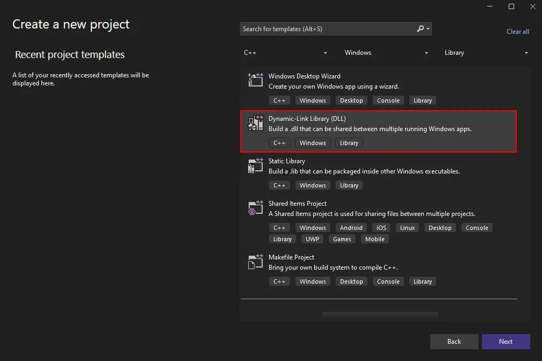Click the Desktop tag under Windows Desktop Wizard

351,100
